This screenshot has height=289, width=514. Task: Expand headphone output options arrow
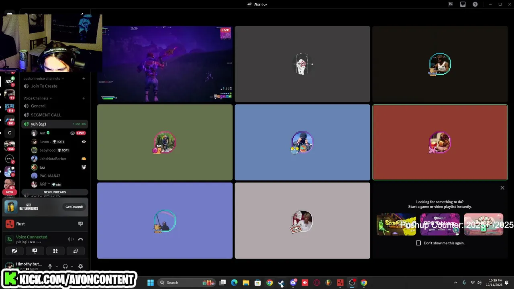(72, 266)
